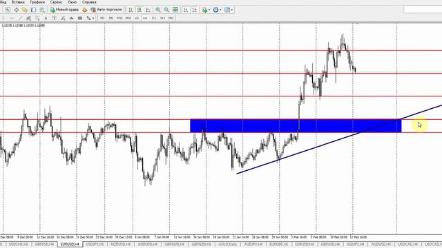Select the Fibonacci retracement tool
442x248 pixels.
(37, 18)
